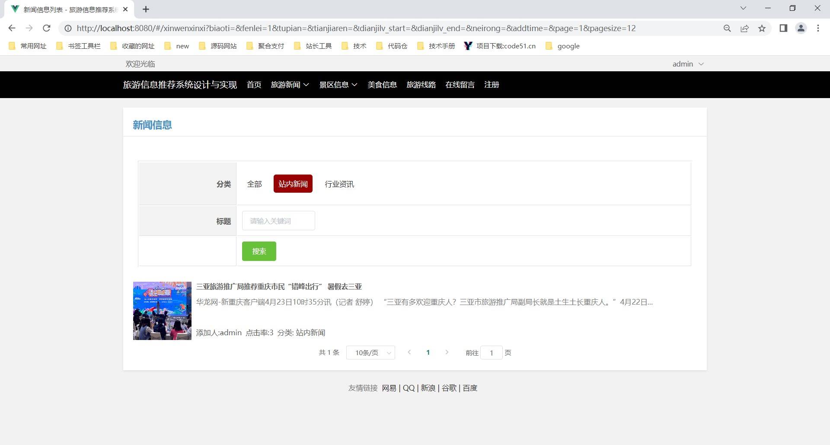The height and width of the screenshot is (445, 830).
Task: Open the google bookmark folder
Action: tap(562, 46)
